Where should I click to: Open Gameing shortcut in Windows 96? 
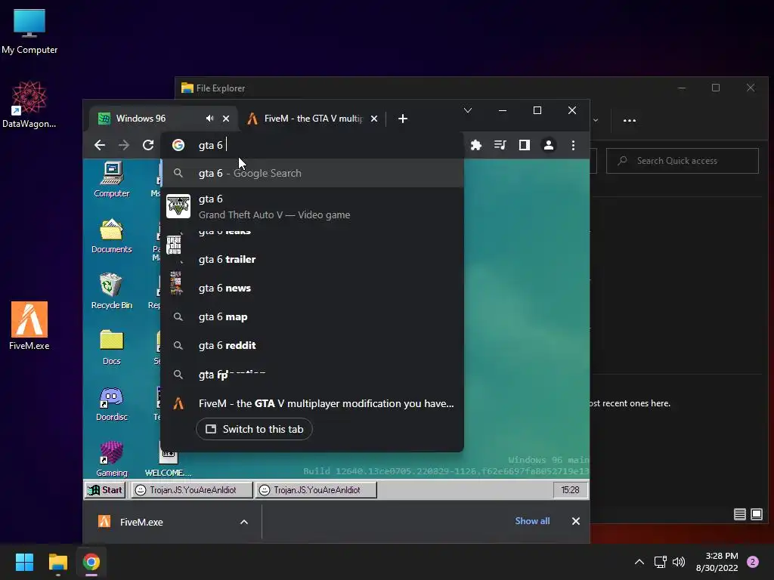(112, 459)
